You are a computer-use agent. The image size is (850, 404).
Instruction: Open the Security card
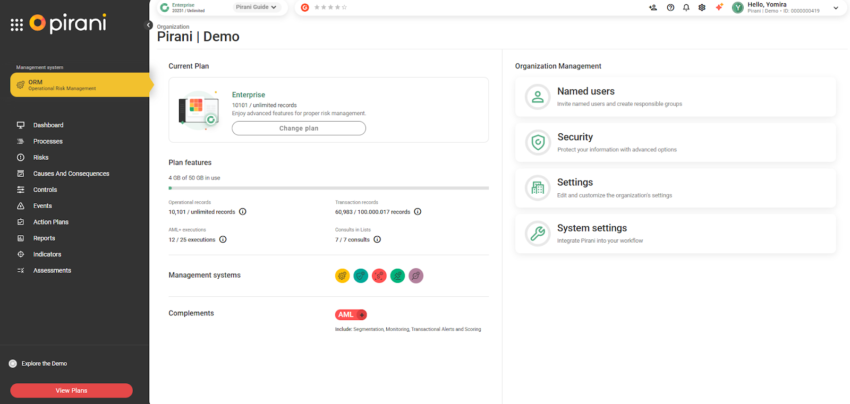(675, 143)
